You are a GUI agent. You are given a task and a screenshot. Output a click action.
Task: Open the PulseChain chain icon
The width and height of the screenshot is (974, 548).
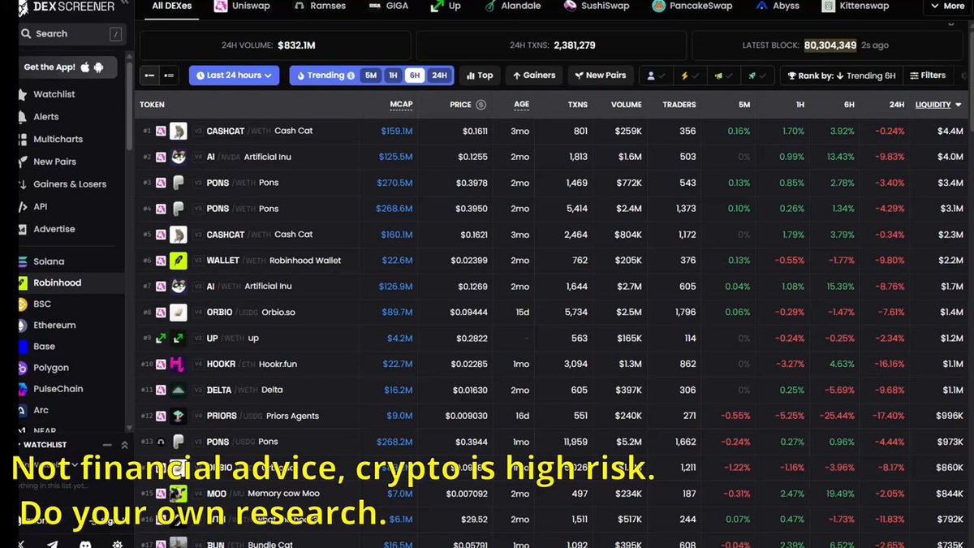pyautogui.click(x=24, y=389)
